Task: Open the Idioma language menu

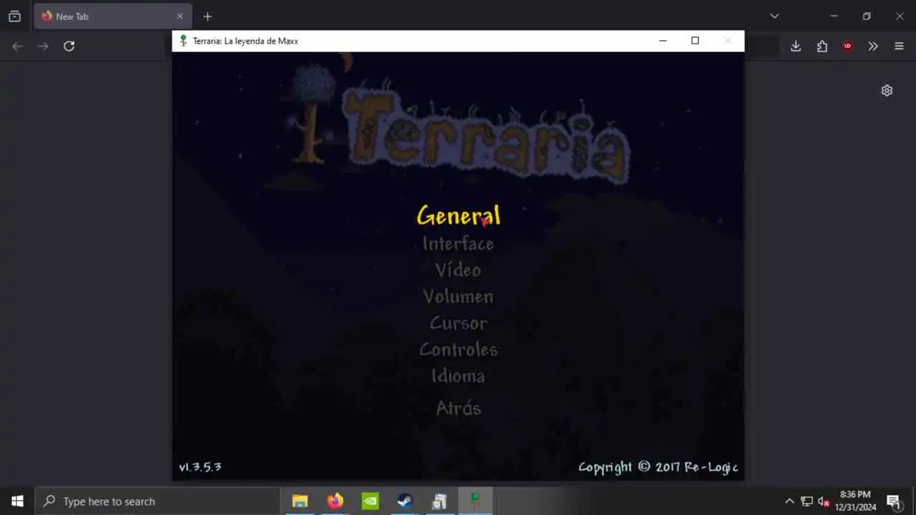Action: coord(458,376)
